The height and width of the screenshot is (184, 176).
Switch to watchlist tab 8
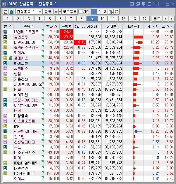[x=81, y=19]
